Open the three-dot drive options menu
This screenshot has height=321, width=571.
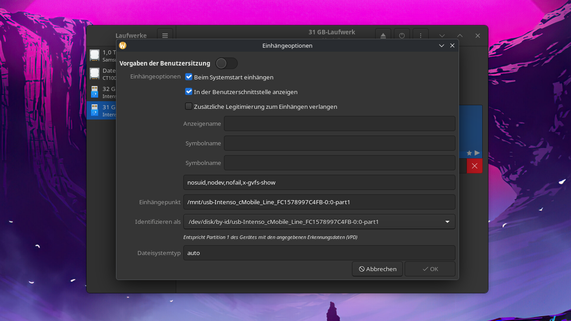[421, 36]
